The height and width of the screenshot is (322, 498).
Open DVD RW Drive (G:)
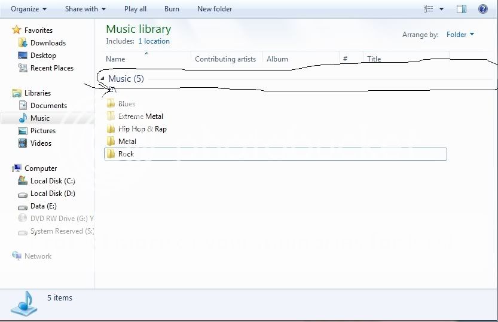62,219
